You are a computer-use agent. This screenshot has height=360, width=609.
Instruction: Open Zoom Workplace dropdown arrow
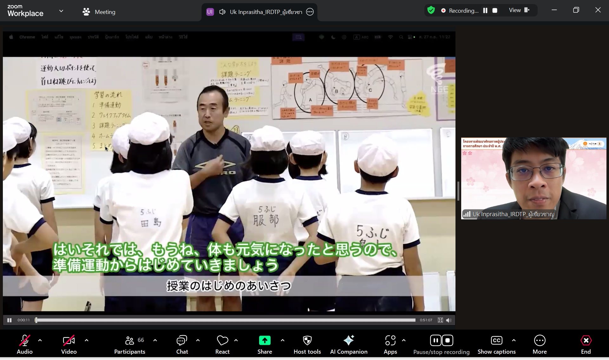tap(61, 11)
